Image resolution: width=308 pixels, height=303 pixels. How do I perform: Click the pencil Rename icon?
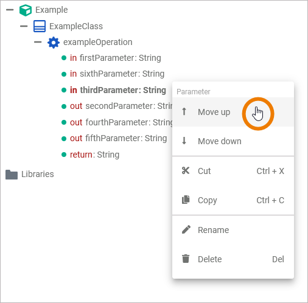click(x=186, y=229)
